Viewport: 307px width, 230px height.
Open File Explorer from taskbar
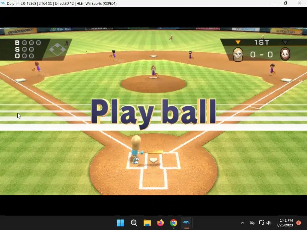[147, 223]
